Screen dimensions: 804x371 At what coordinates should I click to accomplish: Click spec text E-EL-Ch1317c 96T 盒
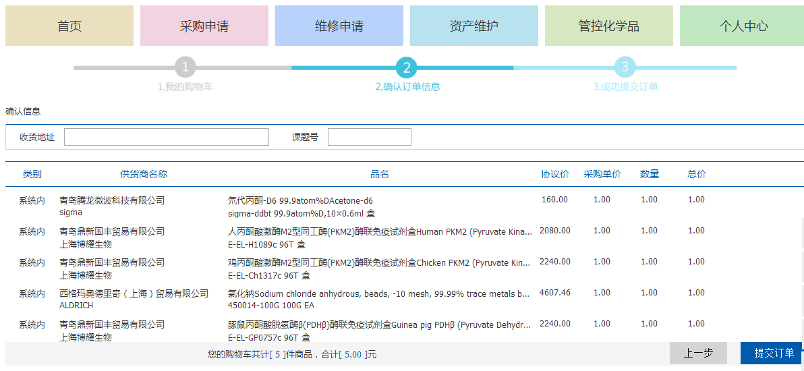coord(269,276)
